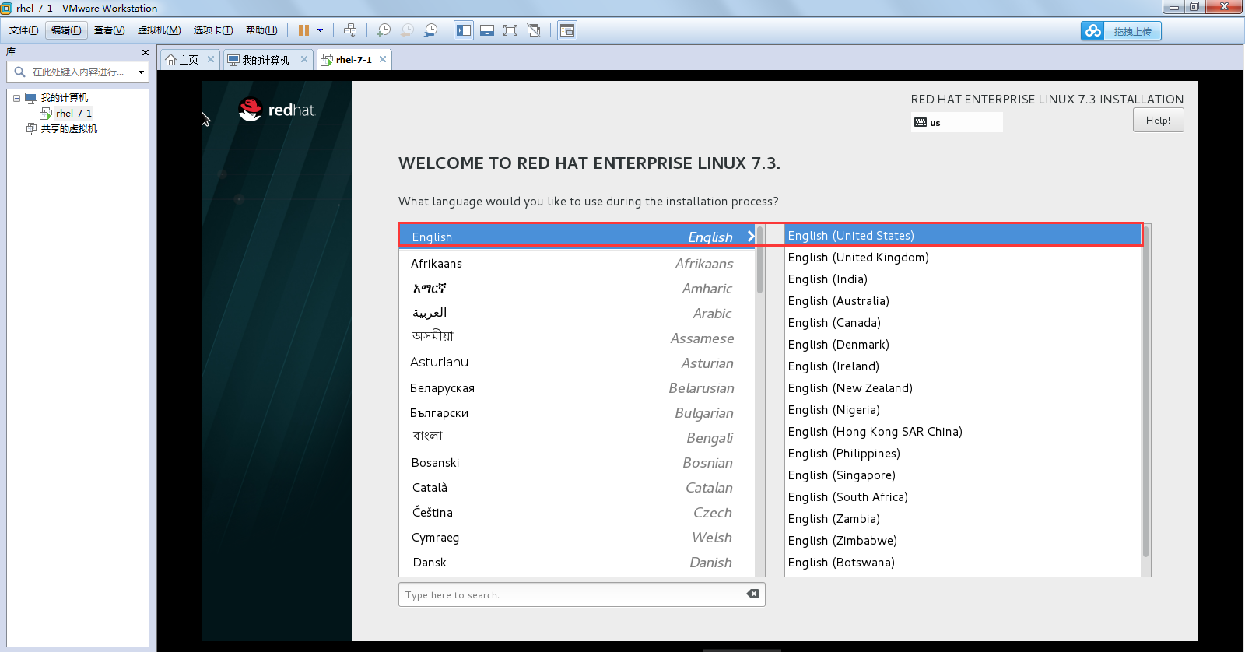Viewport: 1245px width, 652px height.
Task: Open the 查看(V) menu
Action: [109, 30]
